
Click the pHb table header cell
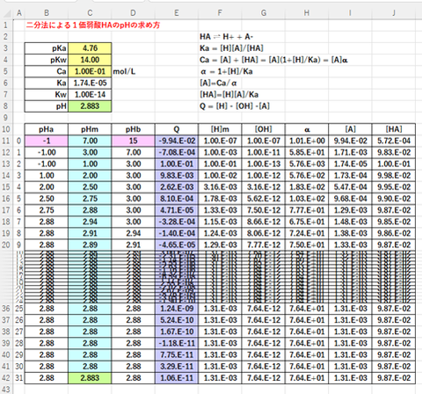point(133,129)
